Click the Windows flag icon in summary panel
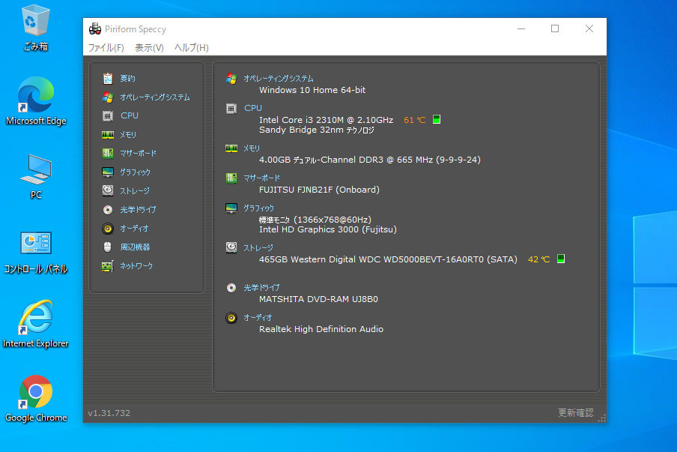The height and width of the screenshot is (452, 677). click(x=231, y=79)
